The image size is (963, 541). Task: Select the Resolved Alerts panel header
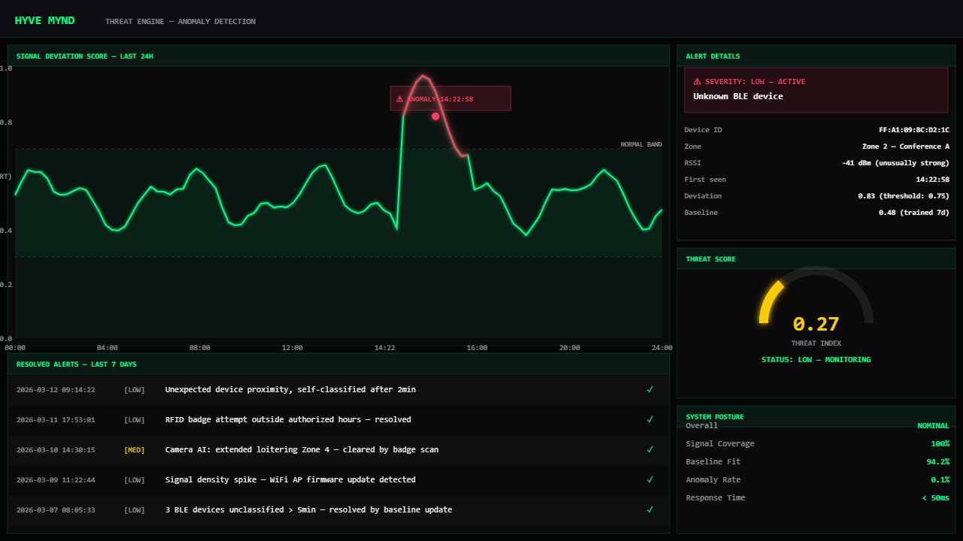point(77,364)
